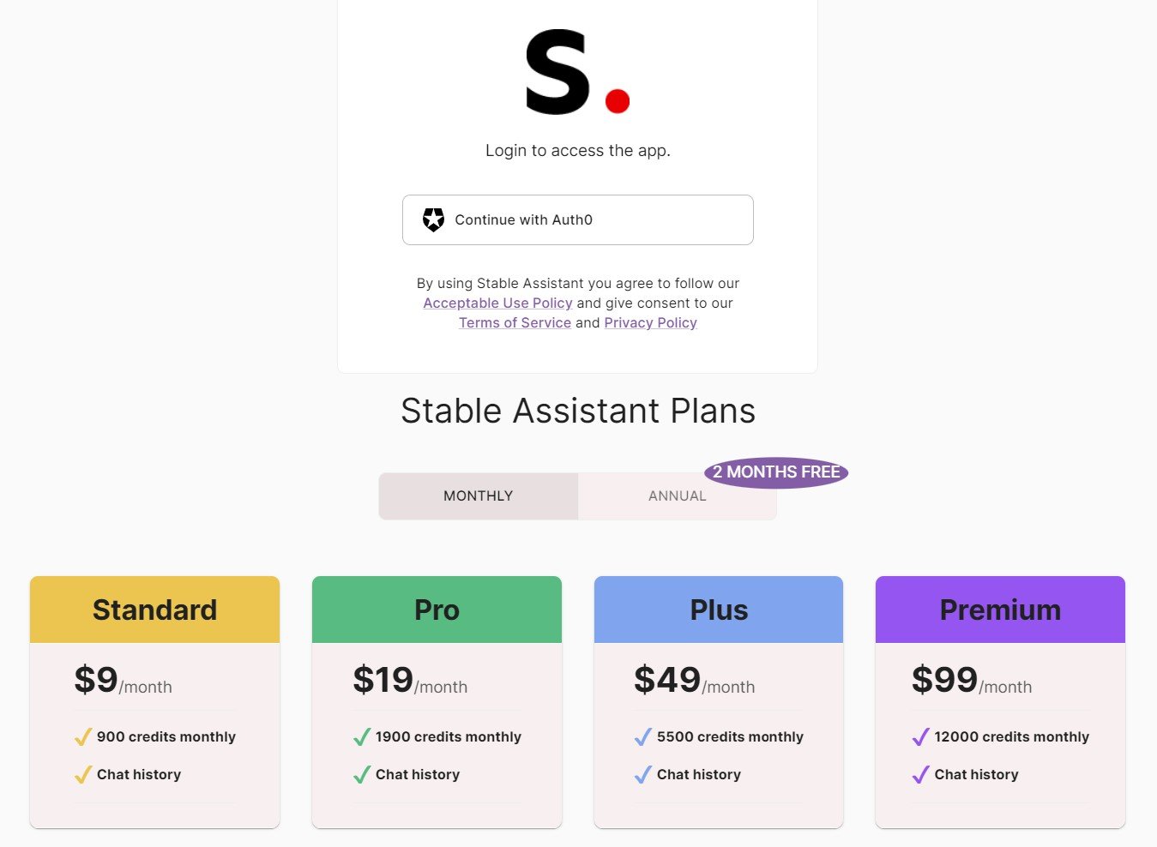Click the Stable Assistant S logo
The width and height of the screenshot is (1157, 847).
pos(557,73)
